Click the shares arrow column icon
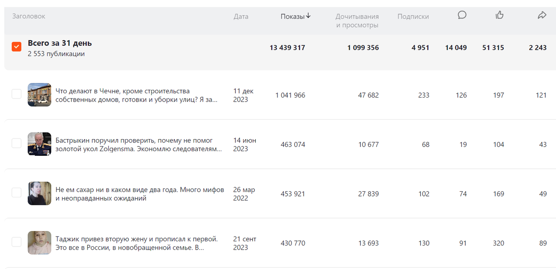The image size is (556, 269). [542, 15]
